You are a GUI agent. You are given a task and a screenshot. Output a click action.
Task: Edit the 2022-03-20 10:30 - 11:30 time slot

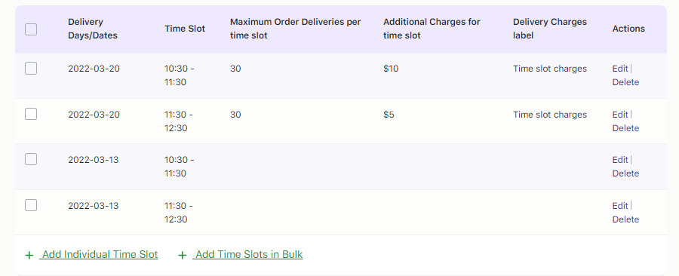click(x=620, y=69)
